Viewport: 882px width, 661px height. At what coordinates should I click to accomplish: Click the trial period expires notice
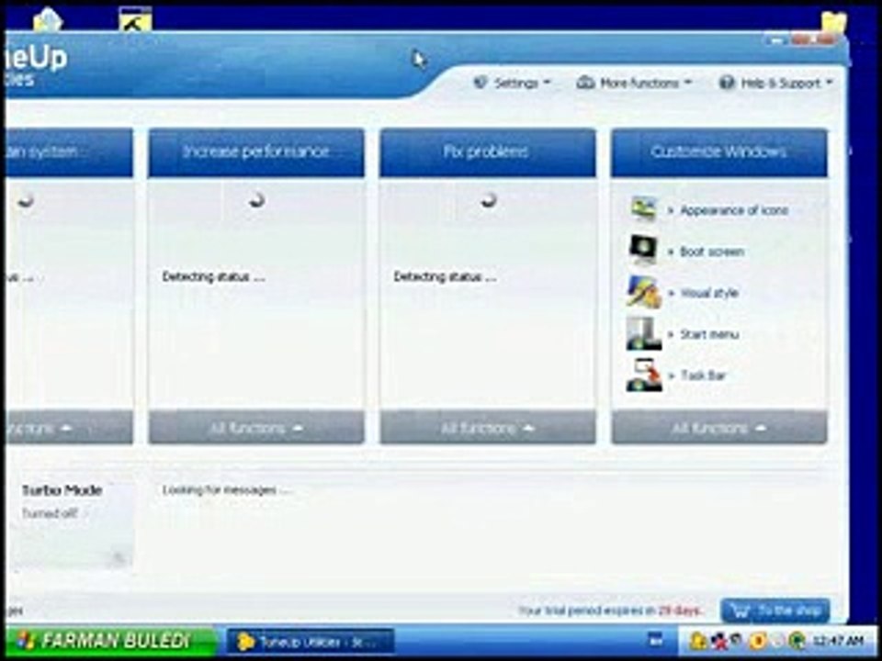point(609,611)
